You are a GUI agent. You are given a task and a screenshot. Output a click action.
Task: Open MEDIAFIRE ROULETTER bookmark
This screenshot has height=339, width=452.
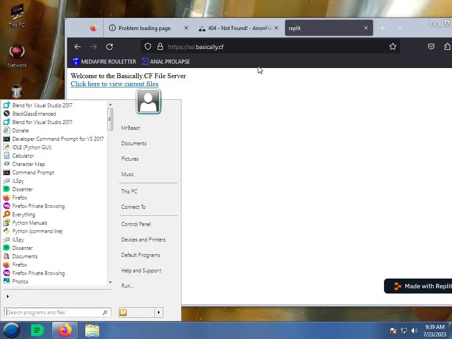tap(104, 61)
